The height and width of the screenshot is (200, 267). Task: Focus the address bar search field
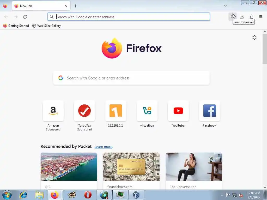(x=129, y=17)
